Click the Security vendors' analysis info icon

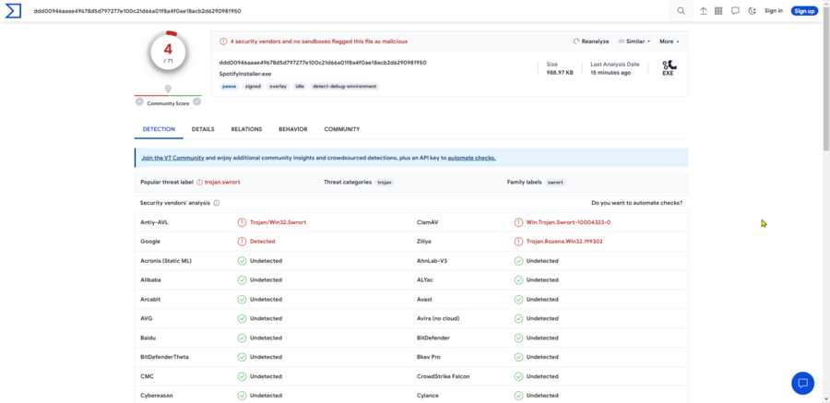coord(217,203)
